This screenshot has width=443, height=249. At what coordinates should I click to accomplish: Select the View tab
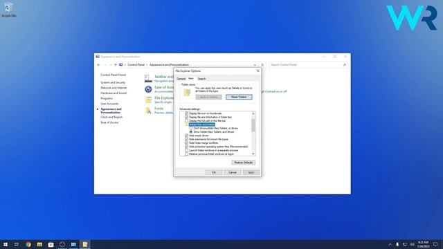(191, 78)
